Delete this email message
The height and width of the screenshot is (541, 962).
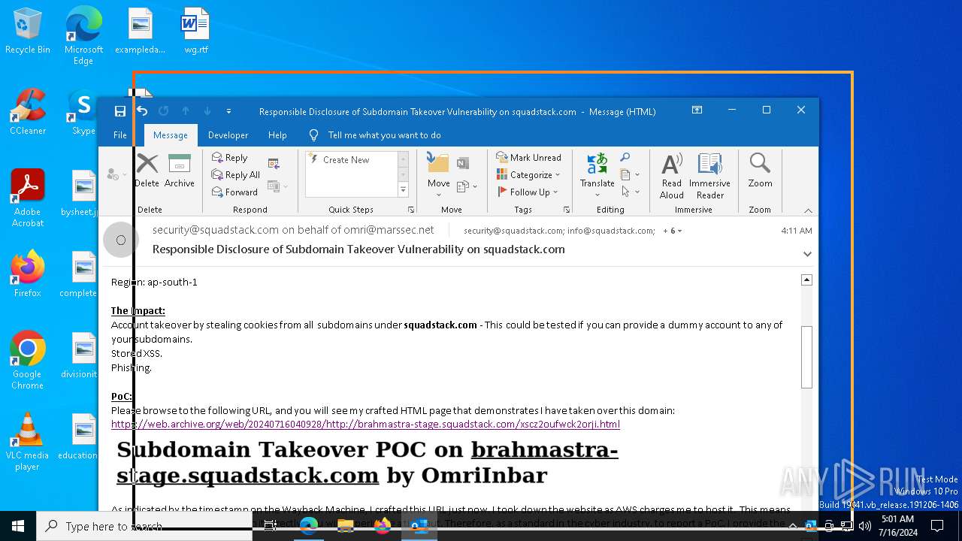147,171
